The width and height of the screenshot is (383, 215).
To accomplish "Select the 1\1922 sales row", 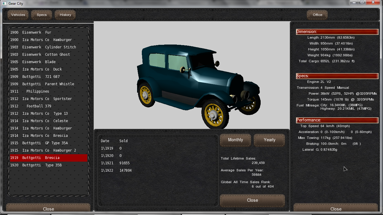I will coord(116,170).
